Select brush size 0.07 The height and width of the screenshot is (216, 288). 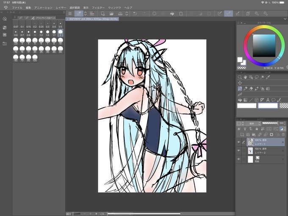click(16, 25)
